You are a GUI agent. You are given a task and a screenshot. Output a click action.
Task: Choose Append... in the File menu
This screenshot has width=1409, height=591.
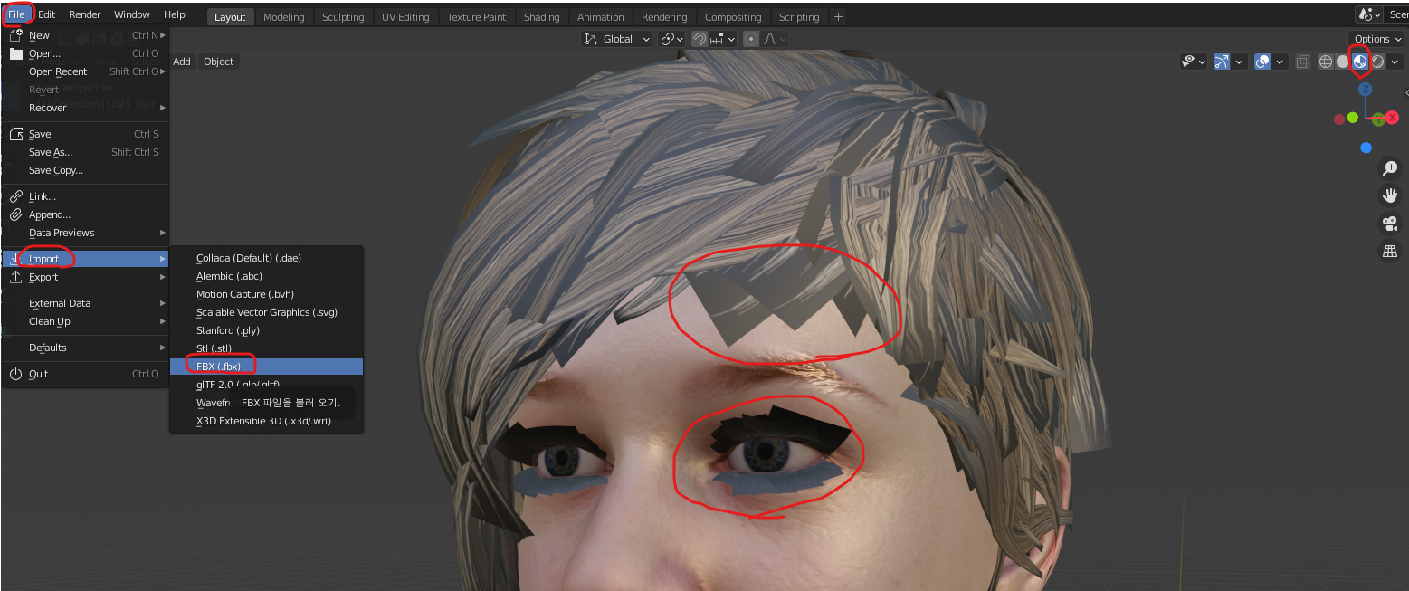85,214
